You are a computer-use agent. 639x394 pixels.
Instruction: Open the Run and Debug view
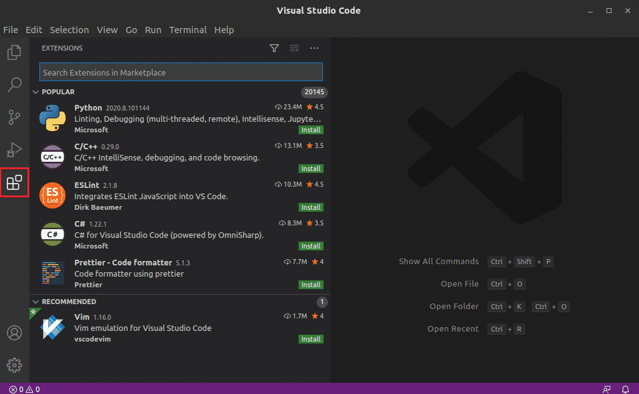[14, 150]
